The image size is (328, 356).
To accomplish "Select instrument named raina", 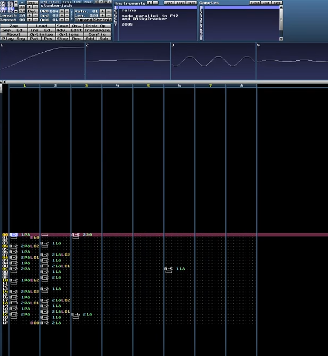I will [x=129, y=11].
